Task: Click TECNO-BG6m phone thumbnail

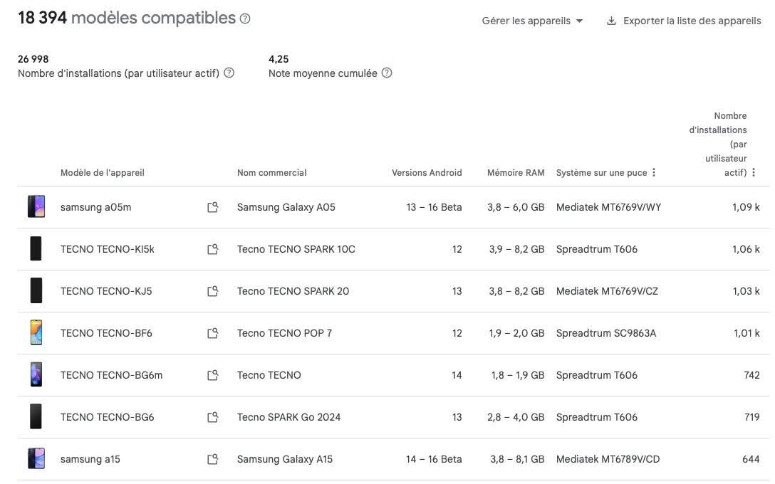Action: [36, 374]
